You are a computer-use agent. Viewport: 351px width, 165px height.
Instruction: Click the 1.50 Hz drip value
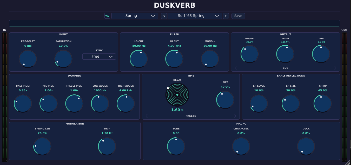coord(107,133)
